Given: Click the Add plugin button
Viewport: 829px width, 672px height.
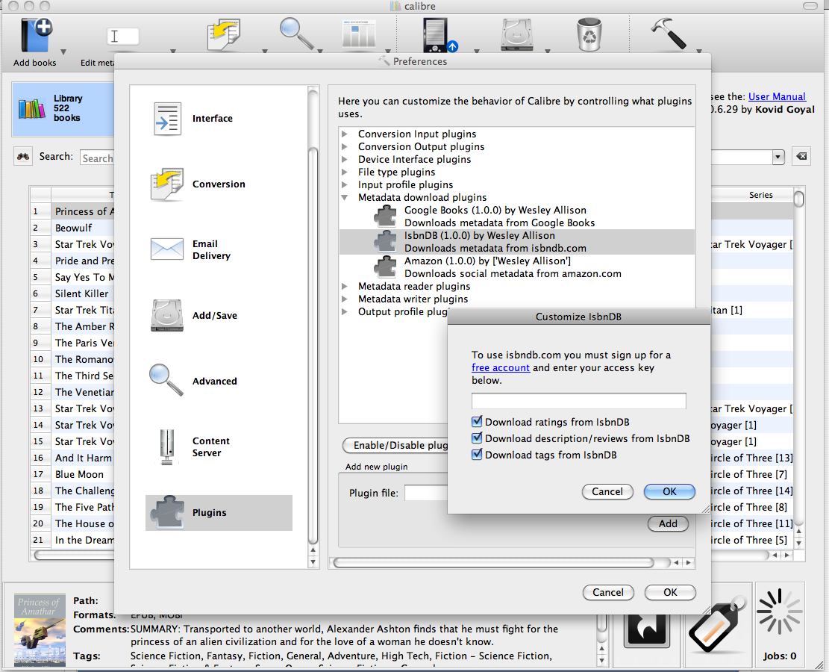Looking at the screenshot, I should click(x=668, y=524).
